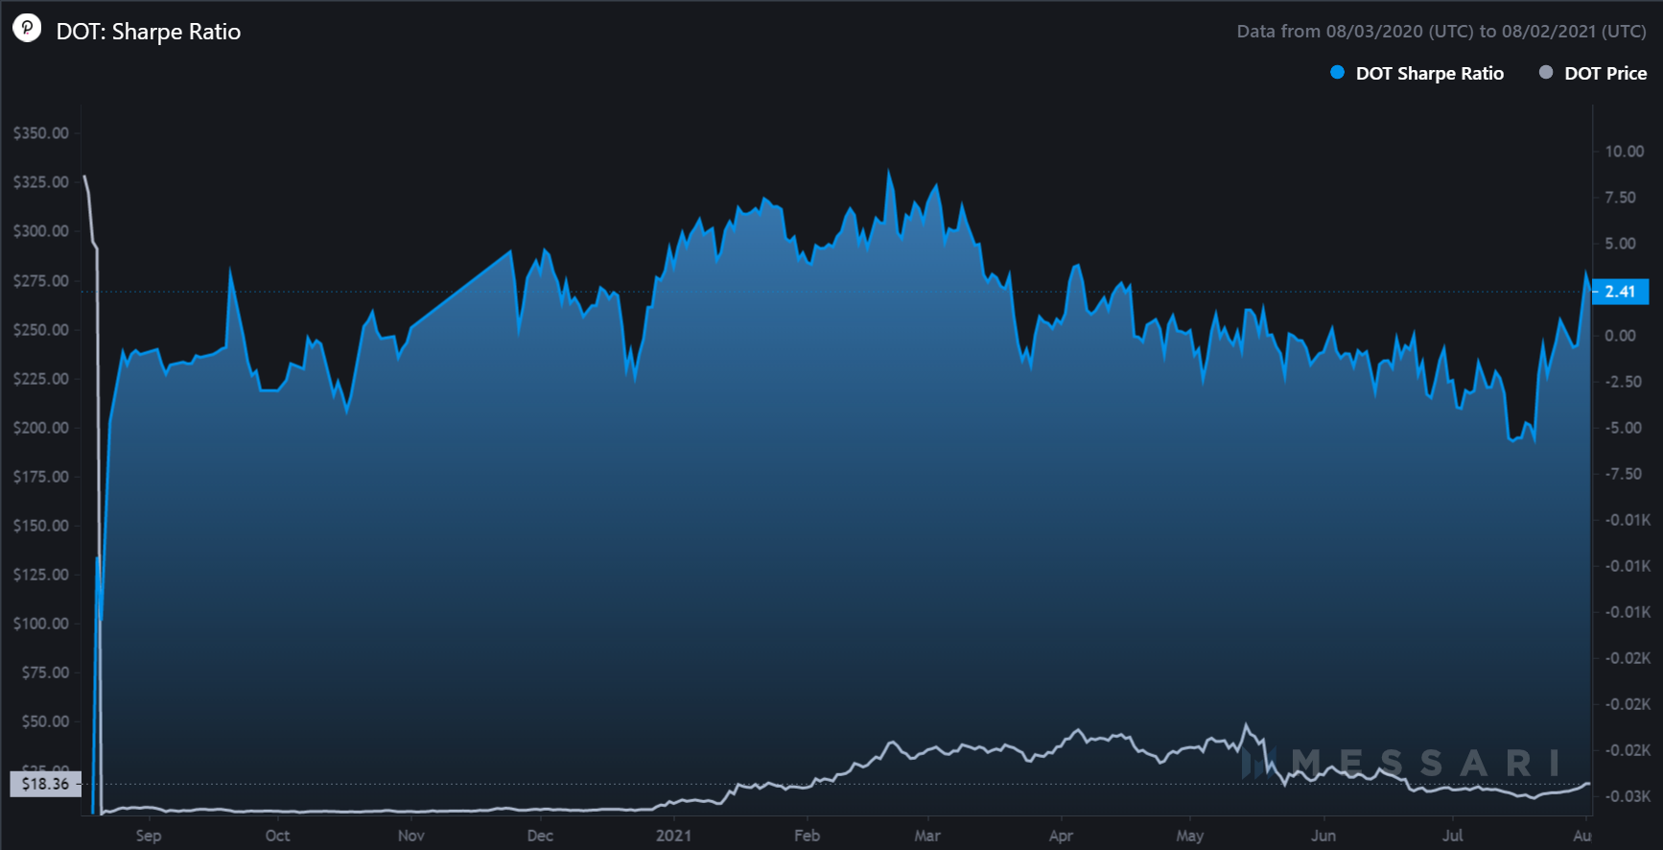The height and width of the screenshot is (850, 1663).
Task: Click the -0.03K Sharpe axis label
Action: pos(1628,796)
